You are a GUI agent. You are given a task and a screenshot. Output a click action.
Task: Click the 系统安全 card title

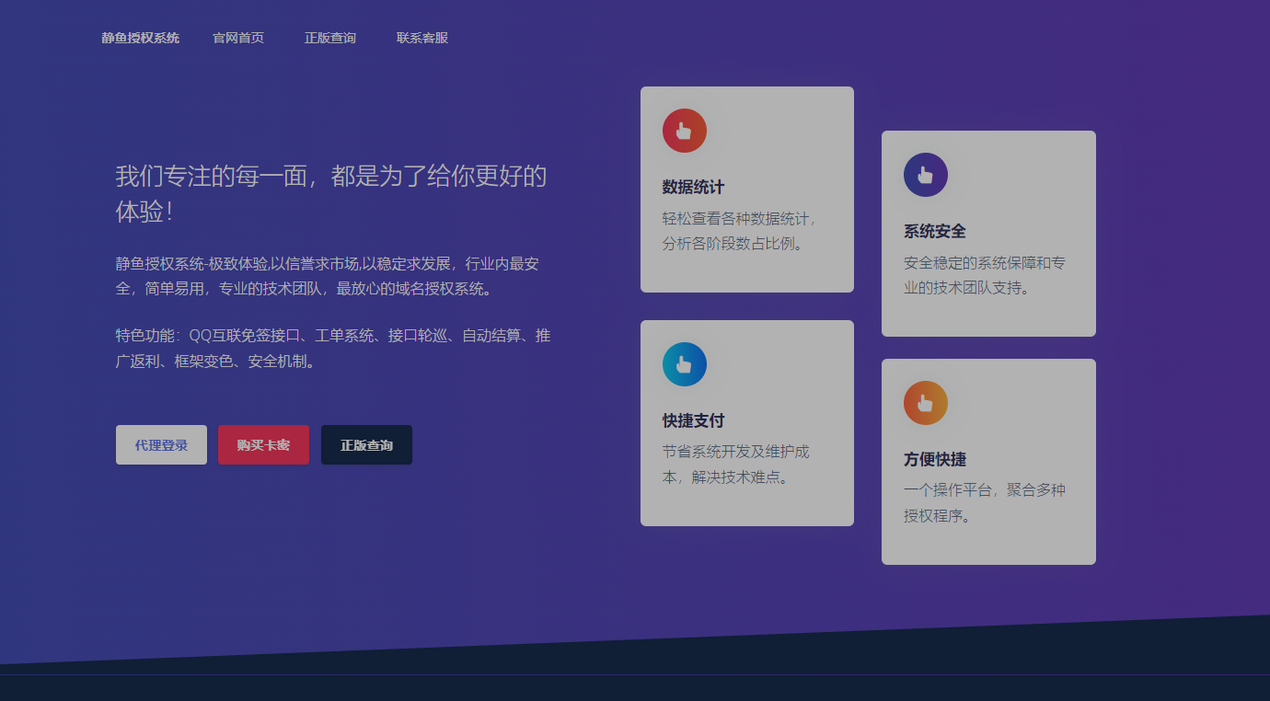click(934, 231)
